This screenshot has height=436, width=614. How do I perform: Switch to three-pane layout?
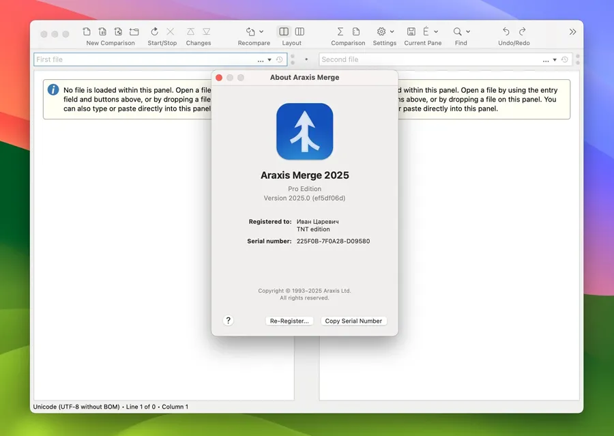(x=299, y=32)
